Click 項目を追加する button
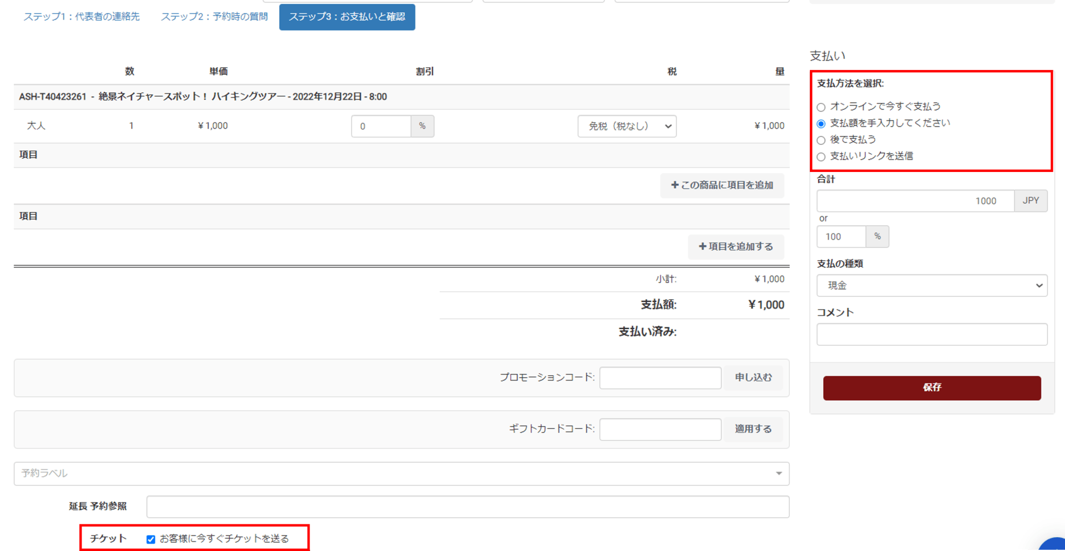Image resolution: width=1065 pixels, height=551 pixels. [736, 247]
